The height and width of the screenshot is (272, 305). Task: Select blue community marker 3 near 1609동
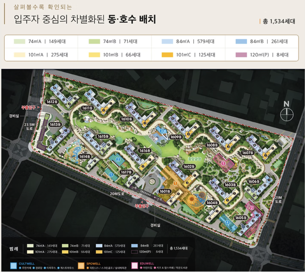click(161, 131)
